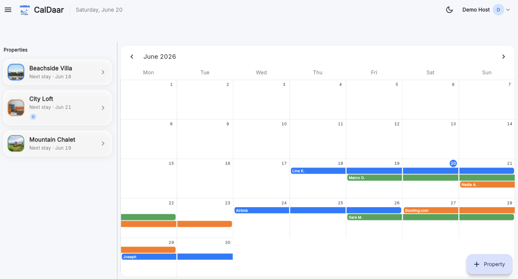518x279 pixels.
Task: Click the green booking bar on June 22
Action: 148,217
